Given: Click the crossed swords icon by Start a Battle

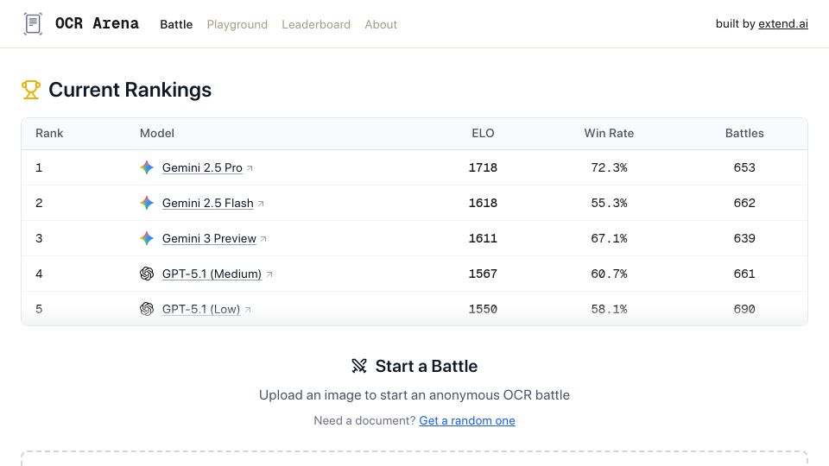Looking at the screenshot, I should point(359,366).
